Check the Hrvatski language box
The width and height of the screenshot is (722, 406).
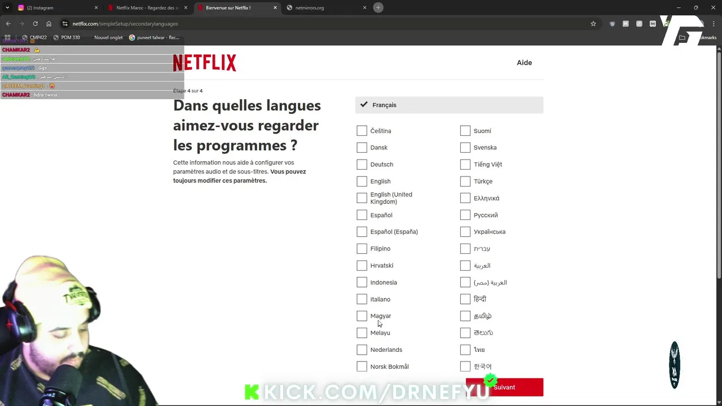pyautogui.click(x=362, y=266)
